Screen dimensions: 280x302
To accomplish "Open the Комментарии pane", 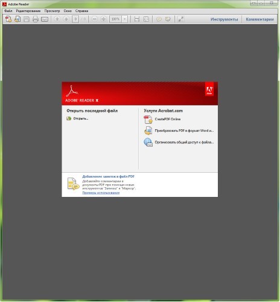I will [x=259, y=19].
